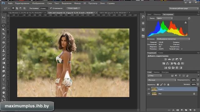This screenshot has width=200, height=112.
Task: Hide the Фон layer
Action: [x=149, y=94]
